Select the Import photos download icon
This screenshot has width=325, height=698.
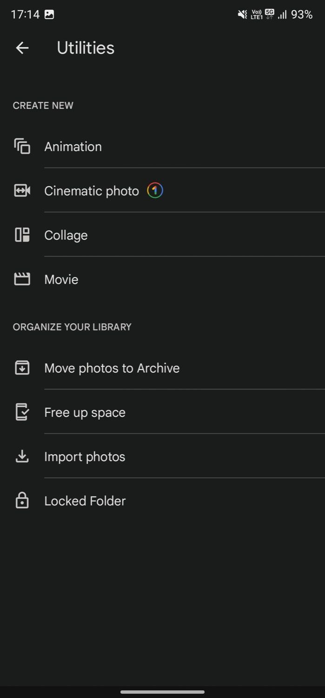(x=22, y=456)
